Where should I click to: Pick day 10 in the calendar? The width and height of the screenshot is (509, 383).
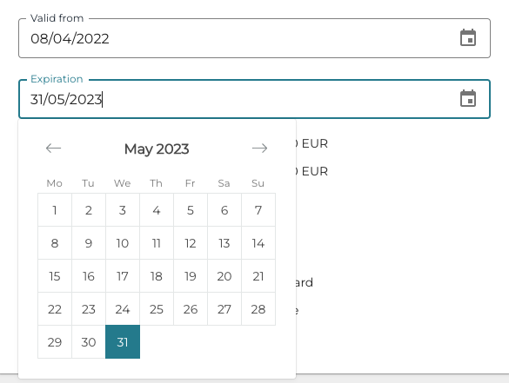pyautogui.click(x=123, y=243)
